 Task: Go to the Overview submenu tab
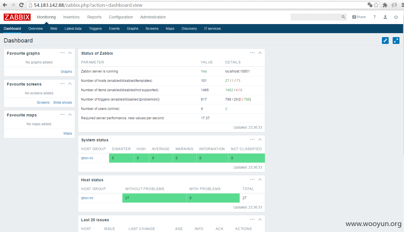(x=35, y=29)
